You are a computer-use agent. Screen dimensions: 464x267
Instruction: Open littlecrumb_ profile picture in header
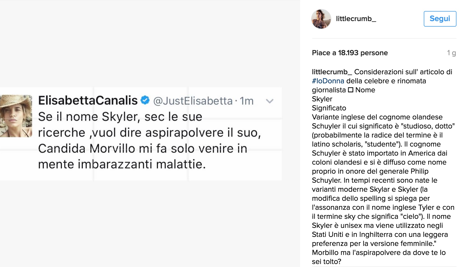(321, 19)
